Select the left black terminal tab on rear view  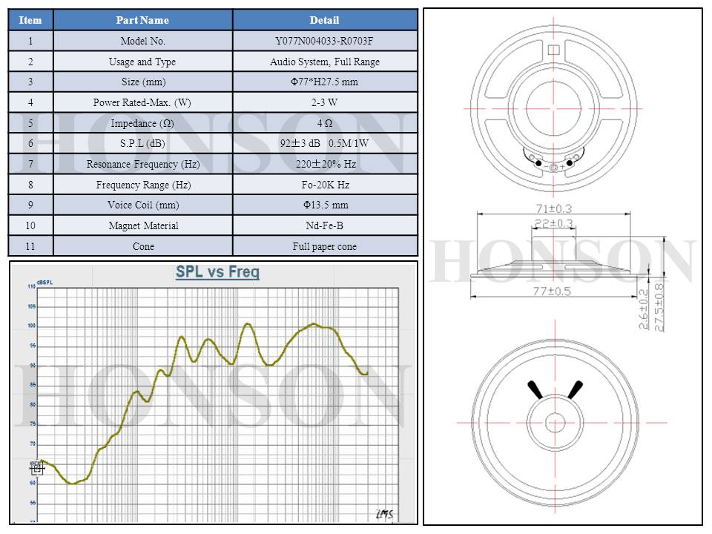tap(535, 390)
